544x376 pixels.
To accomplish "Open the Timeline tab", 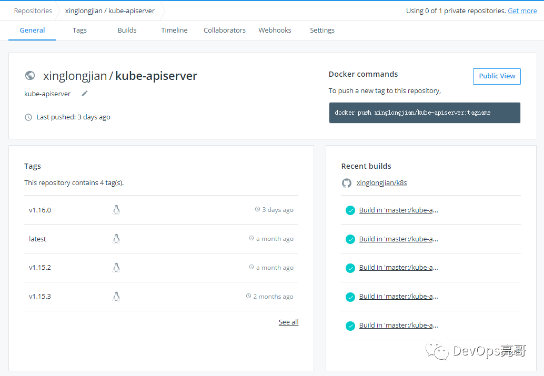I will coord(174,30).
